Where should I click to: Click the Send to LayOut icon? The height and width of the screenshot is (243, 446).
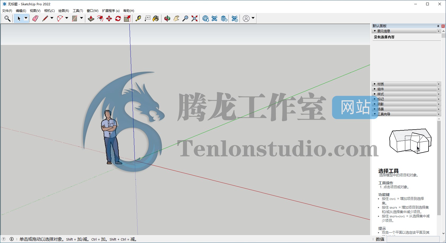224,19
